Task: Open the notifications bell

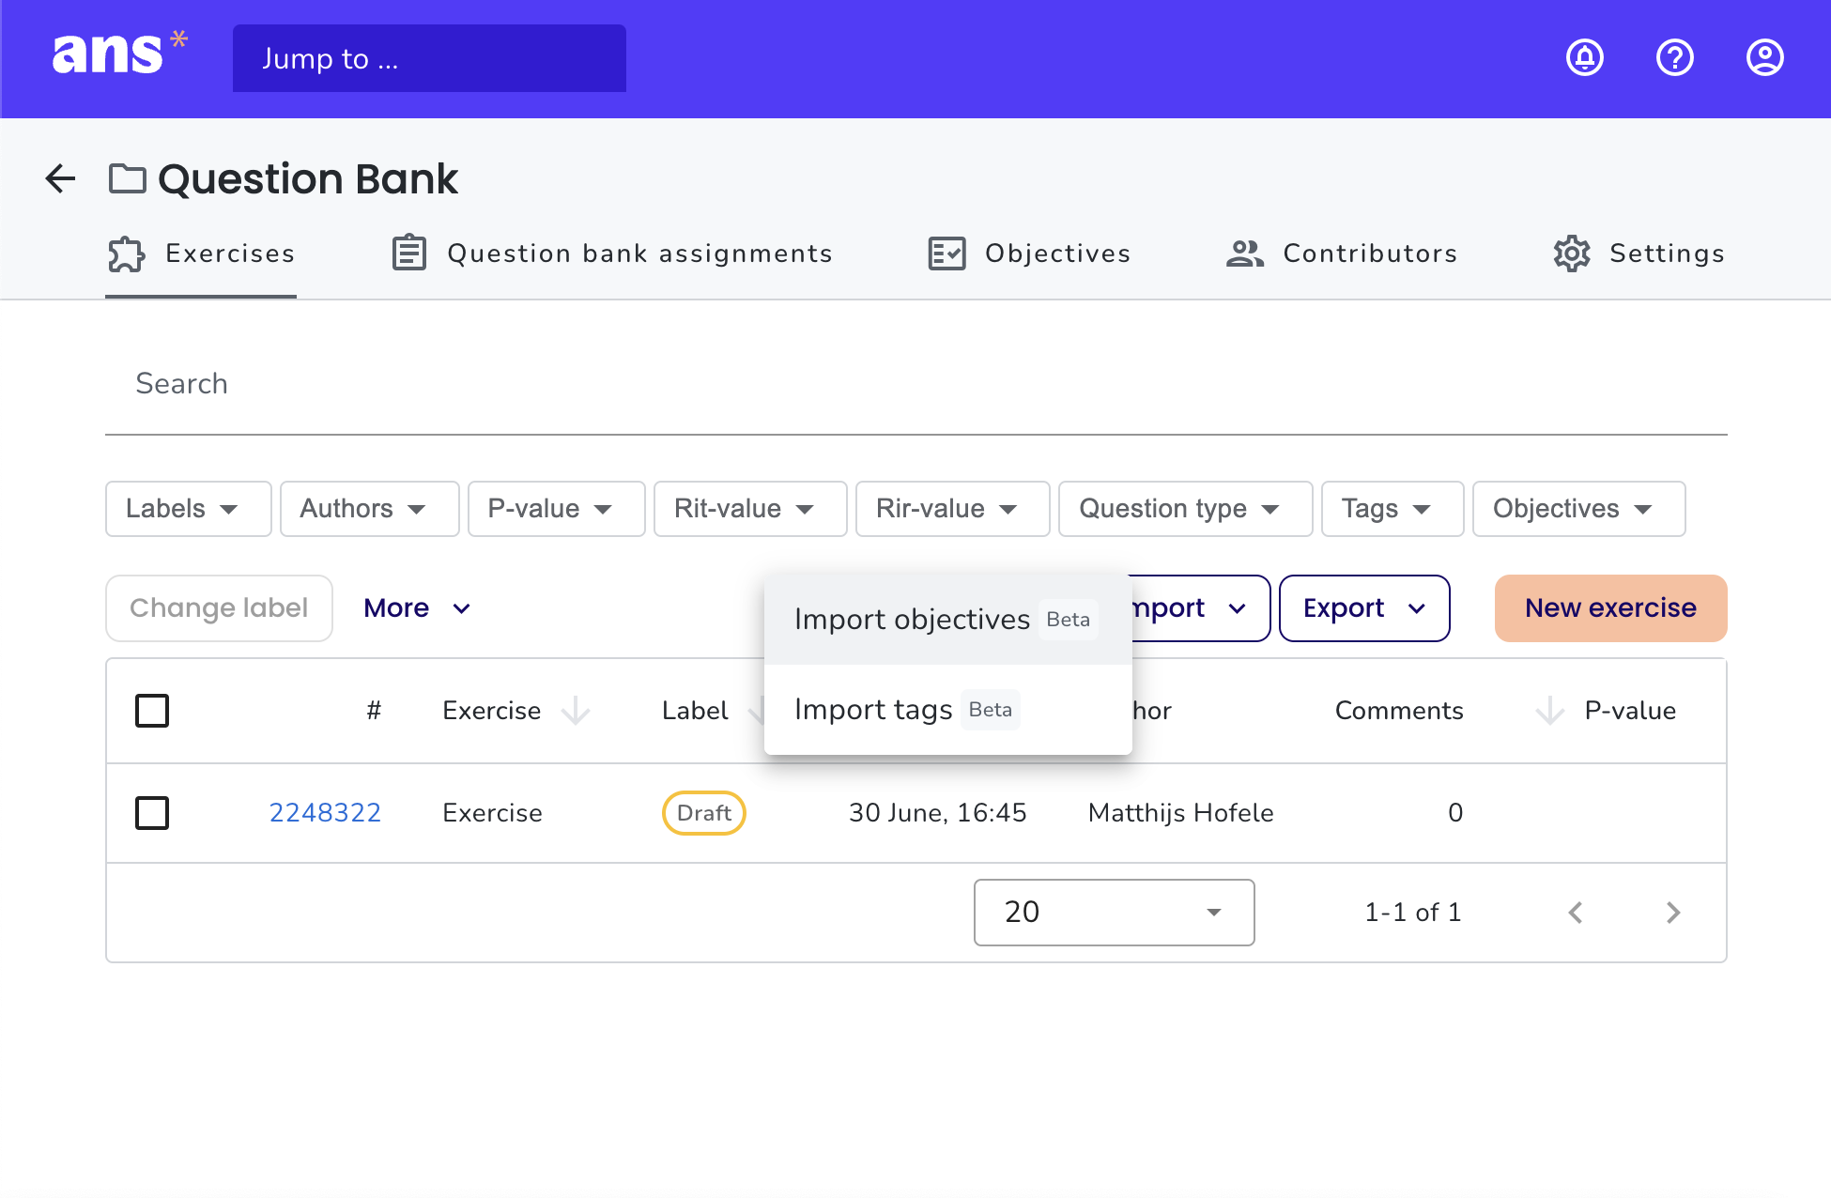Action: [1585, 57]
